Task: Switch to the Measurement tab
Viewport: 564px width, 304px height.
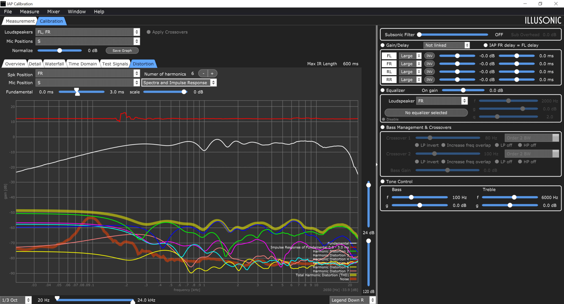Action: pyautogui.click(x=20, y=21)
